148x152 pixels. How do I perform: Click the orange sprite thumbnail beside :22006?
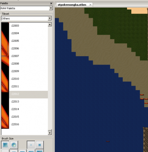[x=5, y=48]
